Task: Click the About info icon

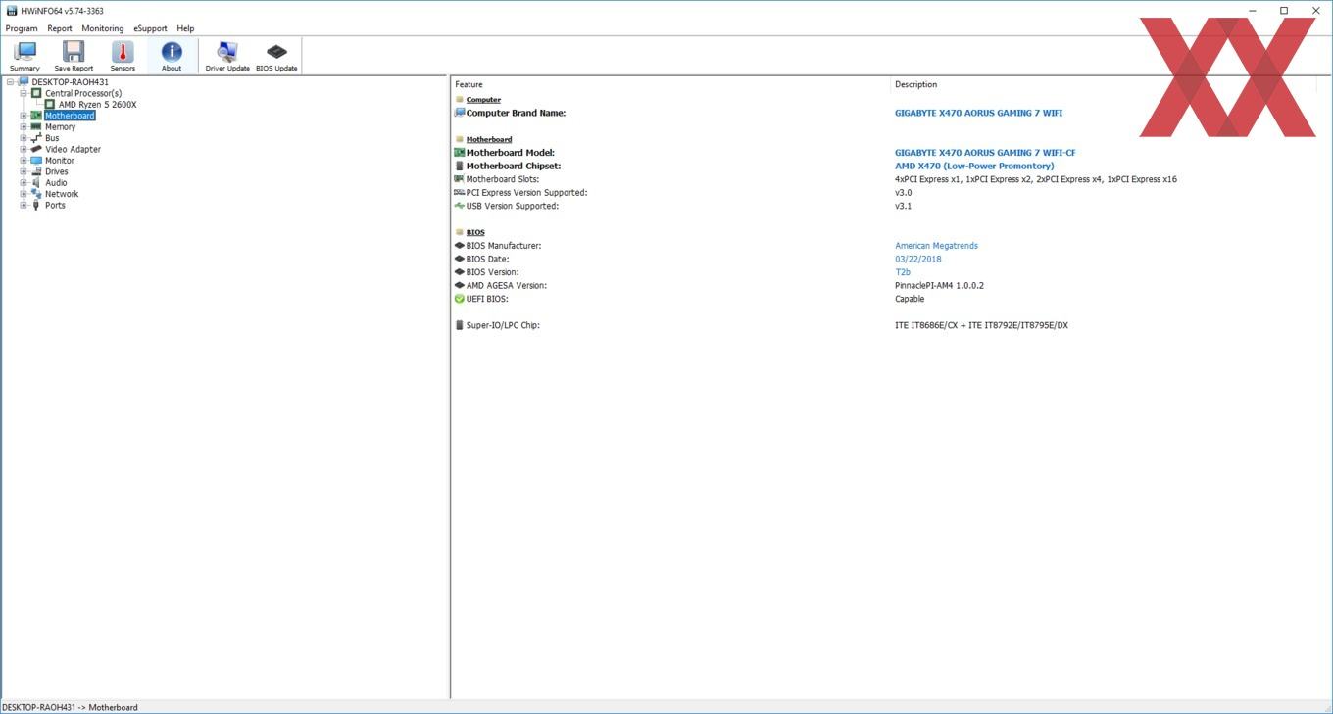Action: (x=172, y=51)
